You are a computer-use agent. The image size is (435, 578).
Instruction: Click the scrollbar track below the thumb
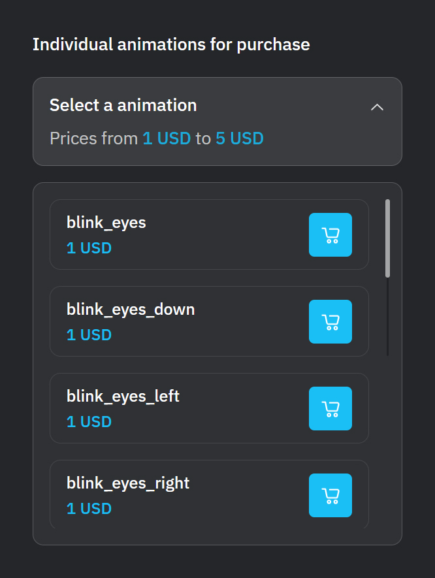pyautogui.click(x=388, y=317)
